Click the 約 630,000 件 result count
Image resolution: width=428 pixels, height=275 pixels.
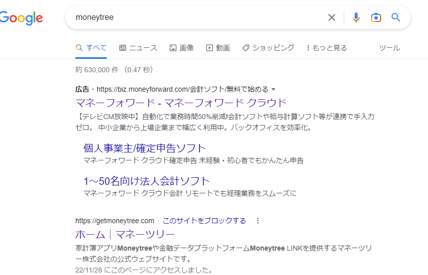(x=114, y=70)
